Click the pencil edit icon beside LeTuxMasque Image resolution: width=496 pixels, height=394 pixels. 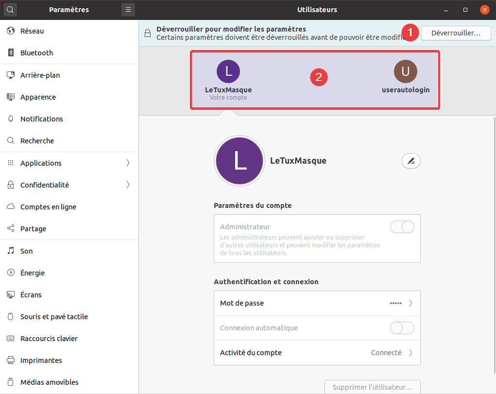tap(411, 161)
